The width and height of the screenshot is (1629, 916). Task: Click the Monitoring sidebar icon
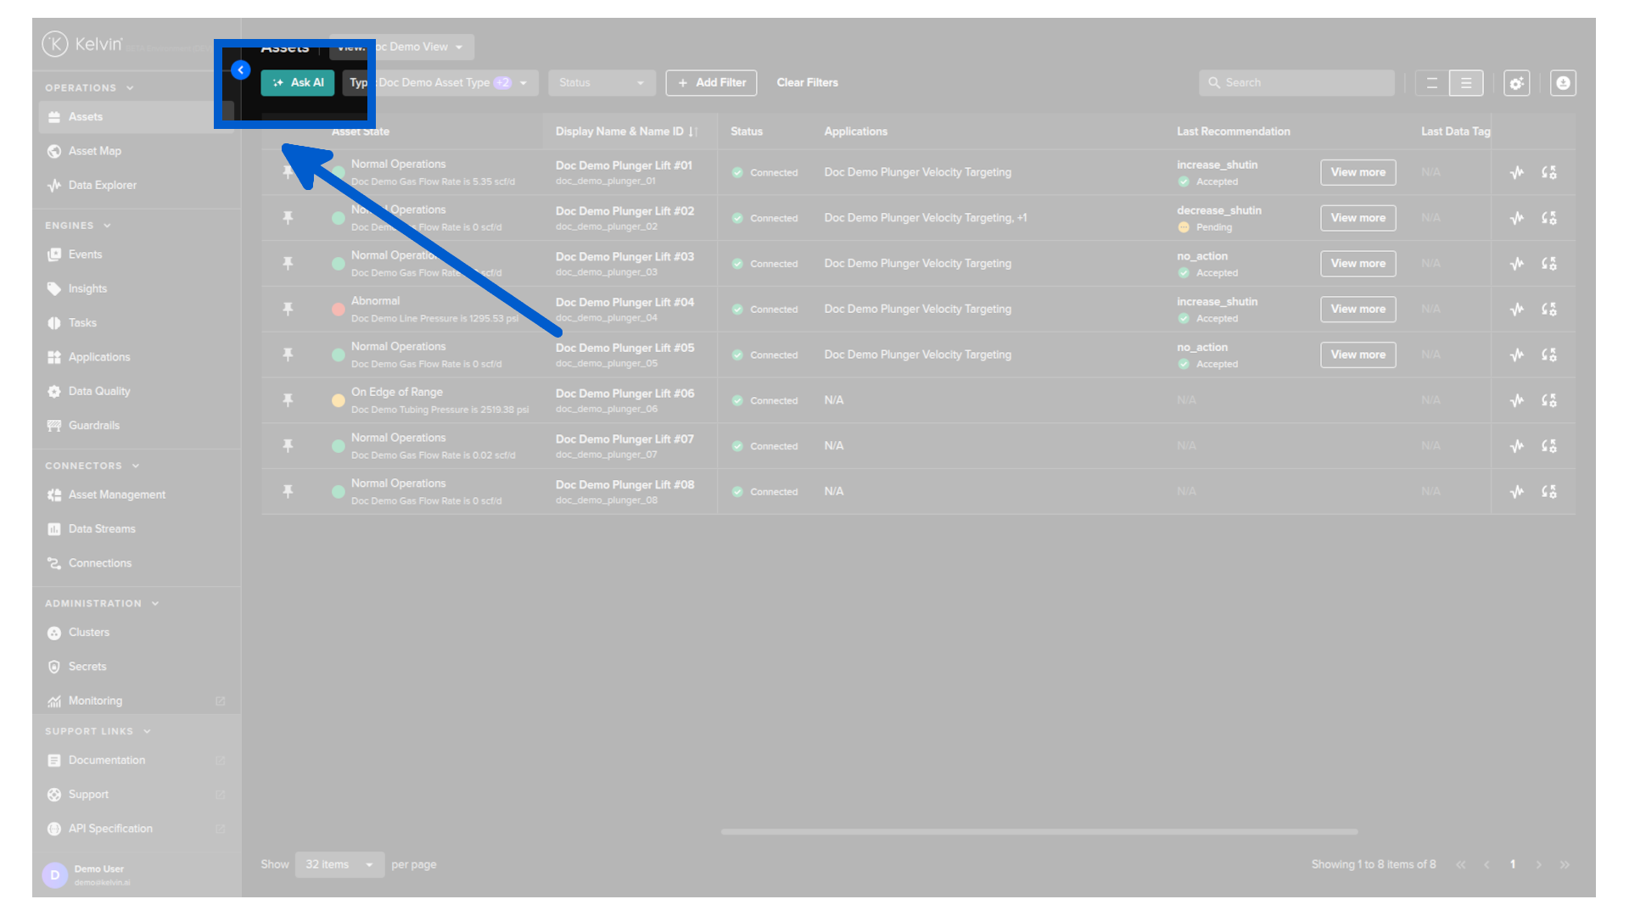54,701
